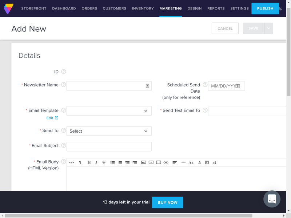This screenshot has width=291, height=218.
Task: Click the Bold formatting icon
Action: coord(89,162)
